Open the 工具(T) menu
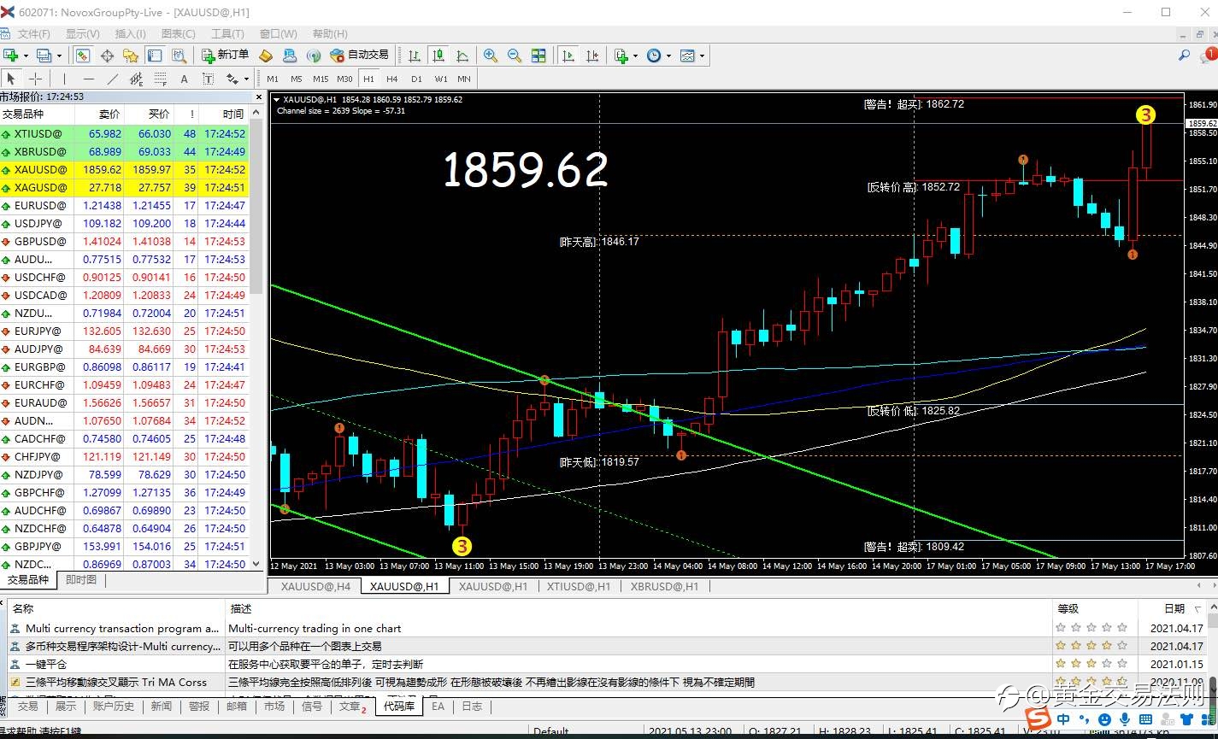Screen dimensions: 1218x739 coord(227,34)
